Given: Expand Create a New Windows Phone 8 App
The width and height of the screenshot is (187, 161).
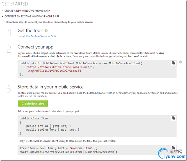Looking at the screenshot, I should [x=27, y=11].
